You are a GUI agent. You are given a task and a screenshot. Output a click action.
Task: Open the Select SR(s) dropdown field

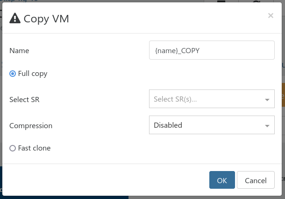pos(211,99)
